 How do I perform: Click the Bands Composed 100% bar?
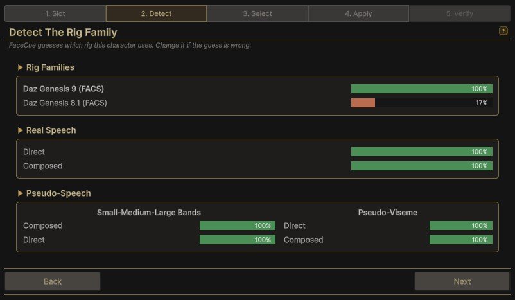[x=238, y=225]
